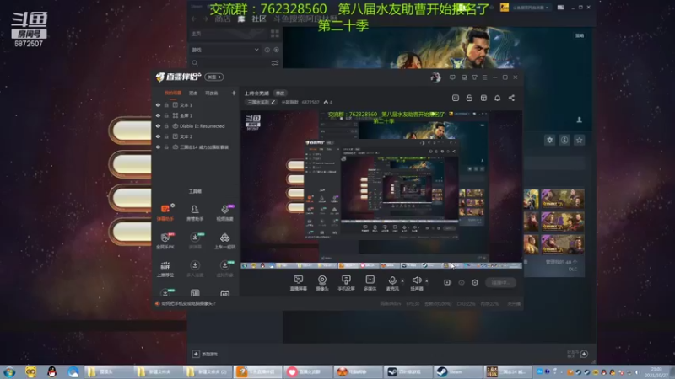
Task: Click the Windows Start button
Action: pyautogui.click(x=9, y=372)
